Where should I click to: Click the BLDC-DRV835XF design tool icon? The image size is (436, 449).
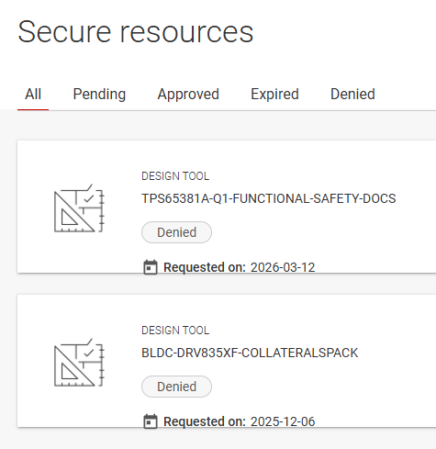click(79, 363)
